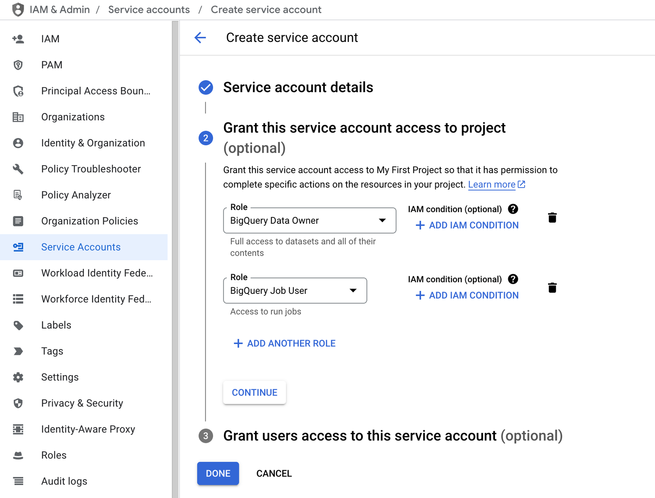655x498 pixels.
Task: Open the BigQuery Data Owner role dropdown
Action: click(310, 220)
